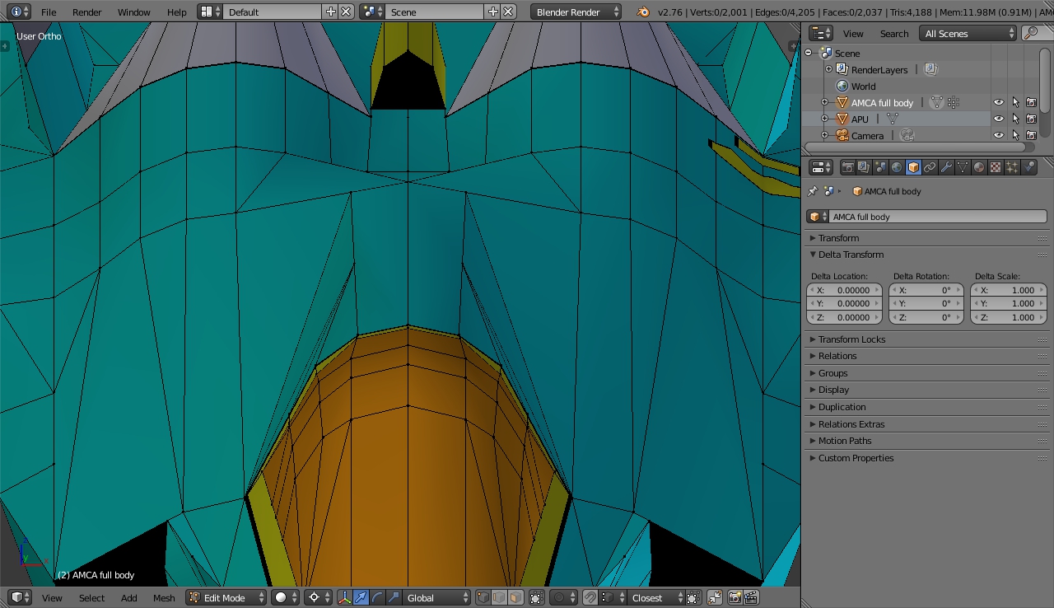The width and height of the screenshot is (1054, 608).
Task: Open Mesh Data properties tab
Action: point(963,167)
